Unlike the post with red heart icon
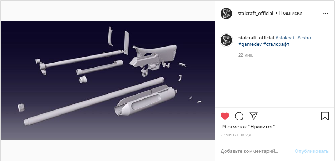335x161 pixels. (225, 116)
